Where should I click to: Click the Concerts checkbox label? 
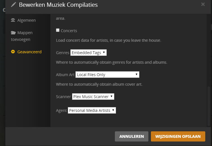pos(69,30)
